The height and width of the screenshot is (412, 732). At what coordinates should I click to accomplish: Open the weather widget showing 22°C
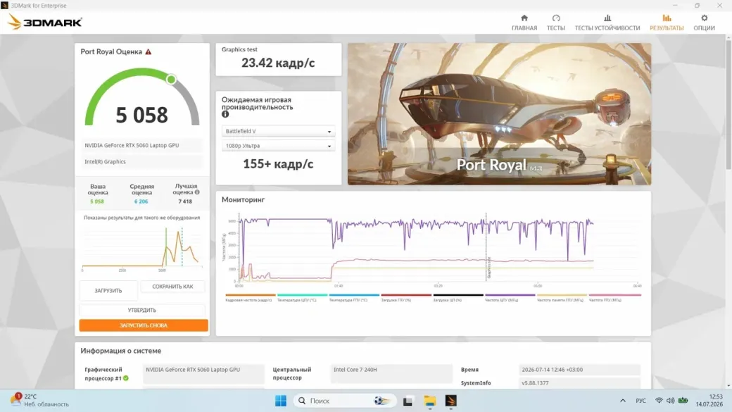tap(40, 400)
